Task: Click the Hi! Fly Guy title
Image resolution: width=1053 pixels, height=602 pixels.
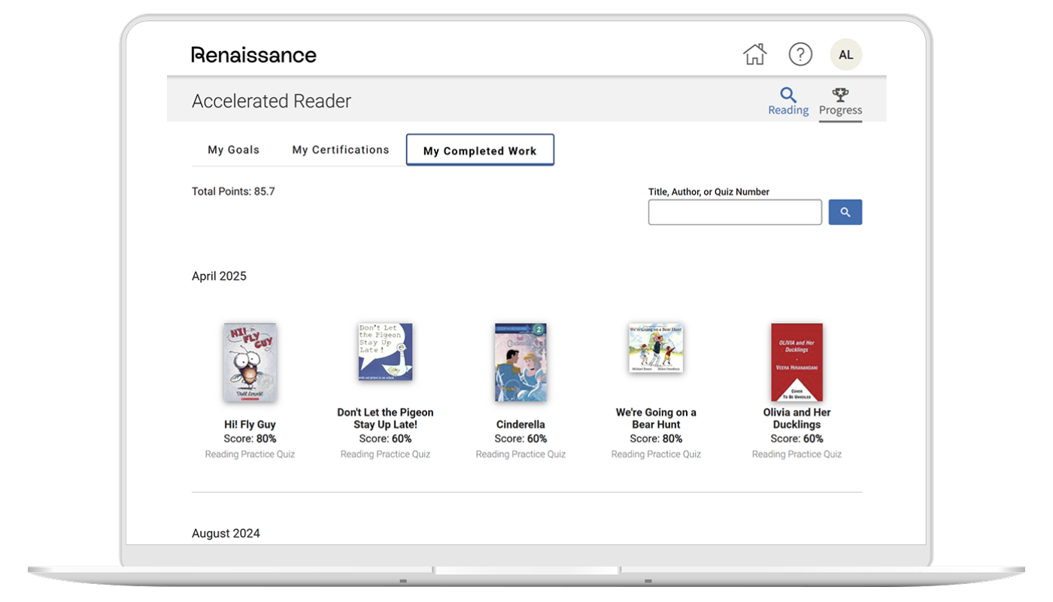Action: click(250, 424)
